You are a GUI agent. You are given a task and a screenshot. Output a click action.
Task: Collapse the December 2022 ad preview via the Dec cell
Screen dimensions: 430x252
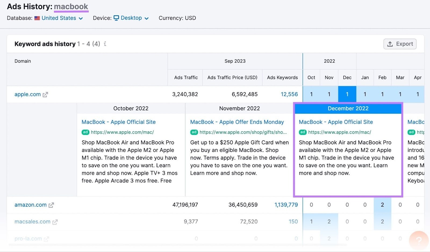click(x=347, y=94)
